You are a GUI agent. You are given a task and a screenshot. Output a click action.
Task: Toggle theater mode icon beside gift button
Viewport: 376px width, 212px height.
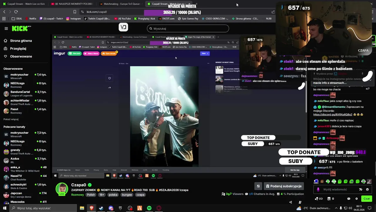(258, 186)
